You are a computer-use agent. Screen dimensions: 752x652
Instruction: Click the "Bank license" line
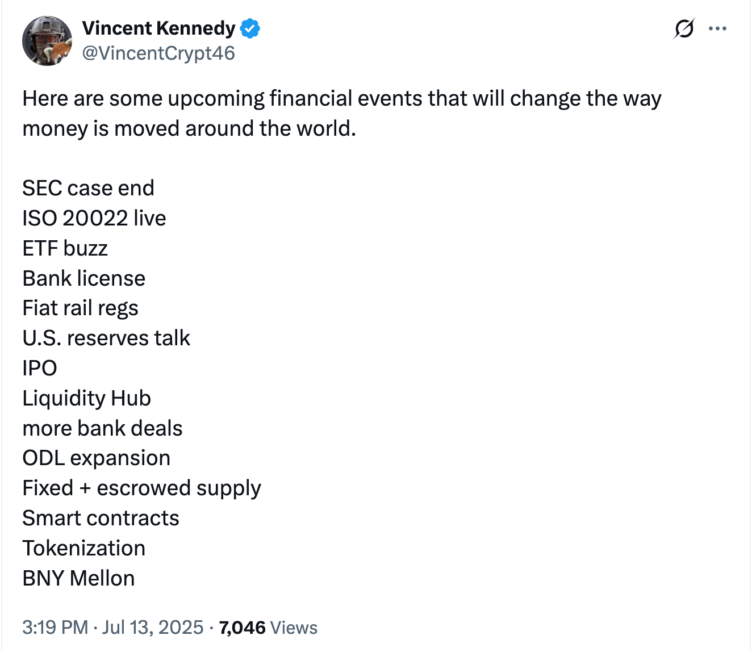(83, 278)
